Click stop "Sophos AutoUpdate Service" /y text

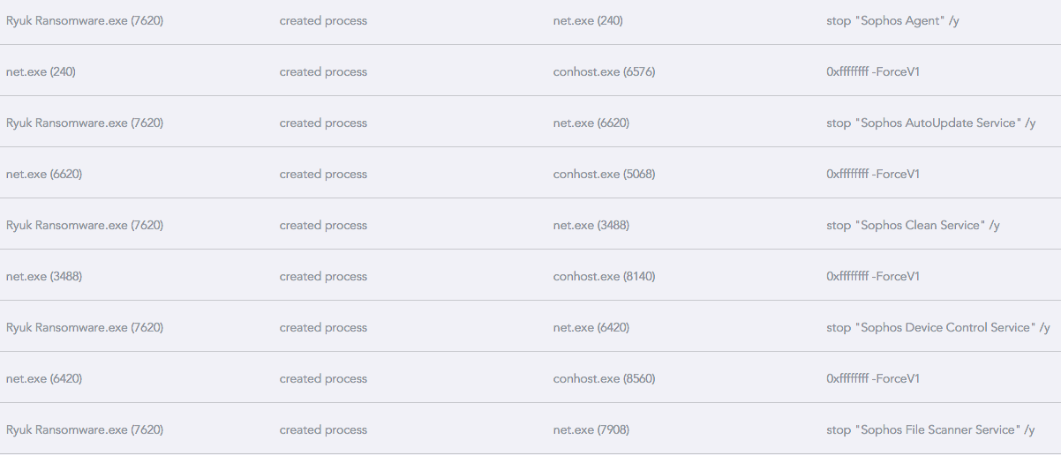tap(930, 123)
